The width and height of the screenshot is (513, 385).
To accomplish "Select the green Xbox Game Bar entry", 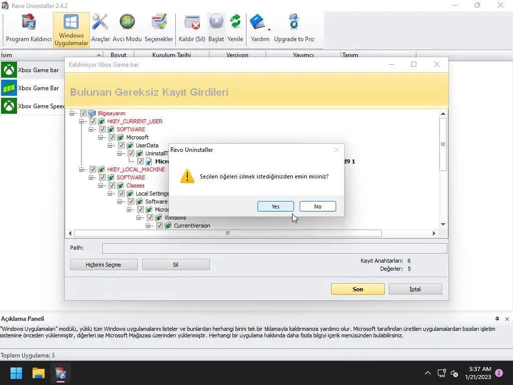I will pos(32,88).
